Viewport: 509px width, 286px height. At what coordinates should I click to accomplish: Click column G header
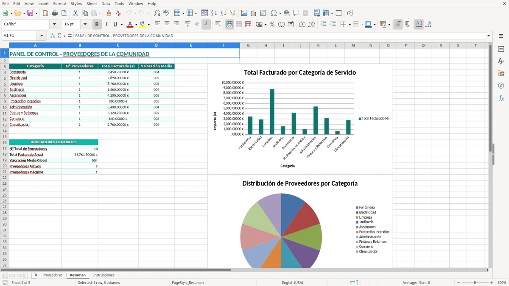(x=248, y=45)
